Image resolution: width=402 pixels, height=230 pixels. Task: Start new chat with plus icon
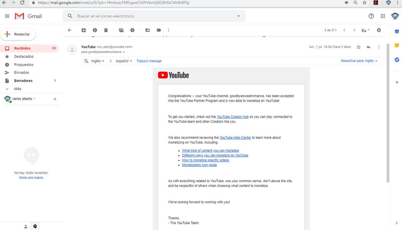55,99
